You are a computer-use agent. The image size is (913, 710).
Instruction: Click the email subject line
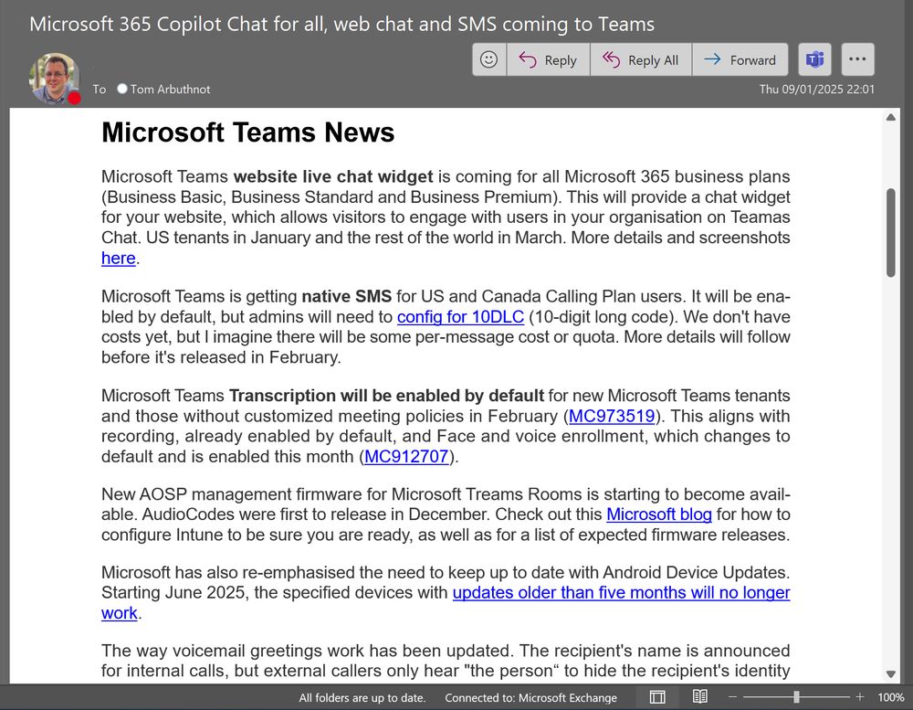(341, 25)
